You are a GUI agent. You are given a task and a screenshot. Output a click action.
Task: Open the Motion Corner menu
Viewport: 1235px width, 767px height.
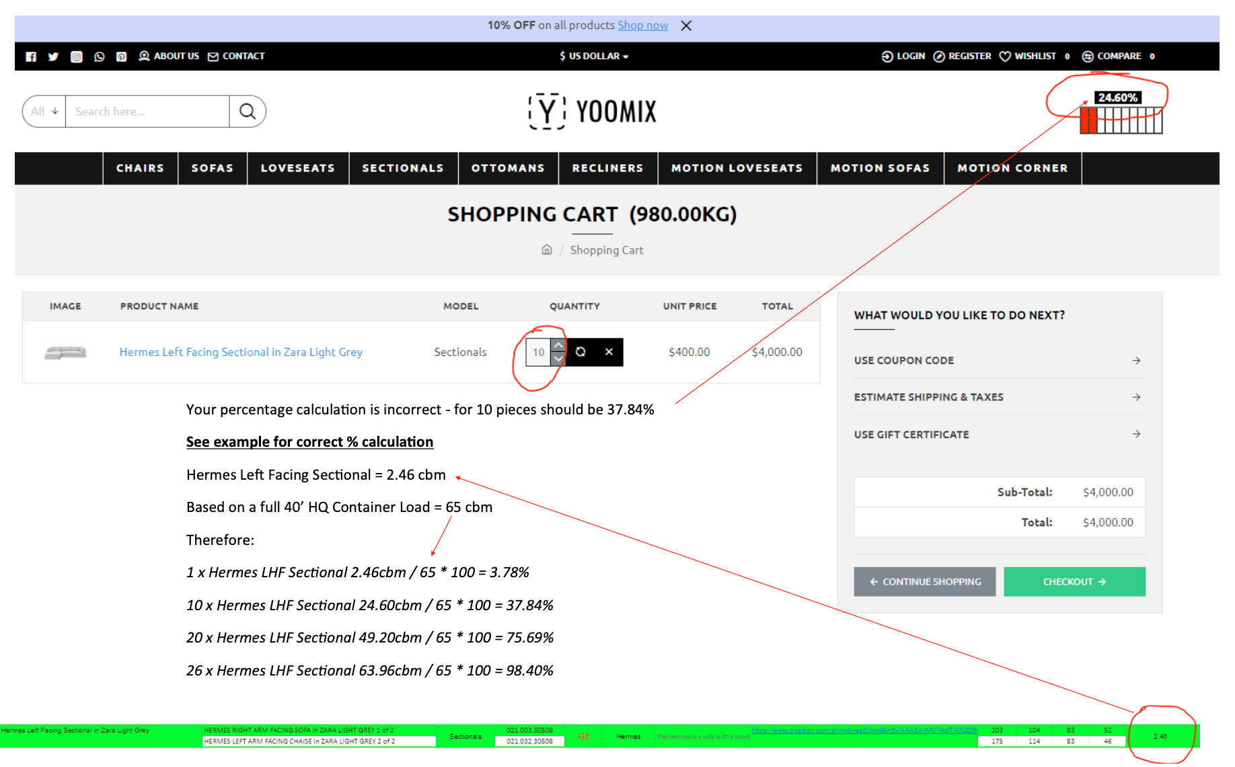click(1013, 168)
